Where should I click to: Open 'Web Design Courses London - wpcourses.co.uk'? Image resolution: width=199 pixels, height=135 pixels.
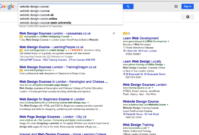pos(55,34)
